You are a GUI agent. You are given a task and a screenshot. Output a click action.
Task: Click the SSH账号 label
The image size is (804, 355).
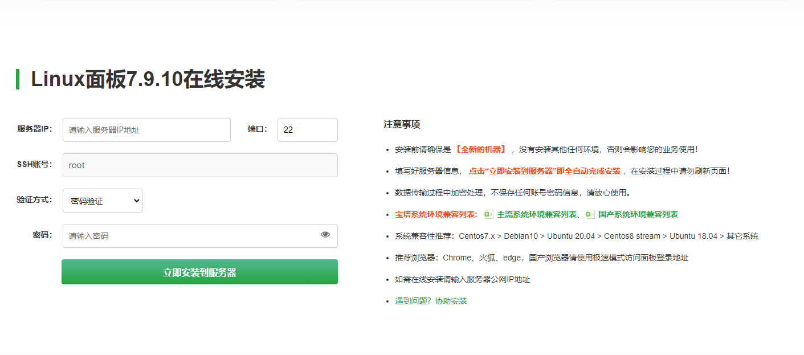tap(35, 164)
